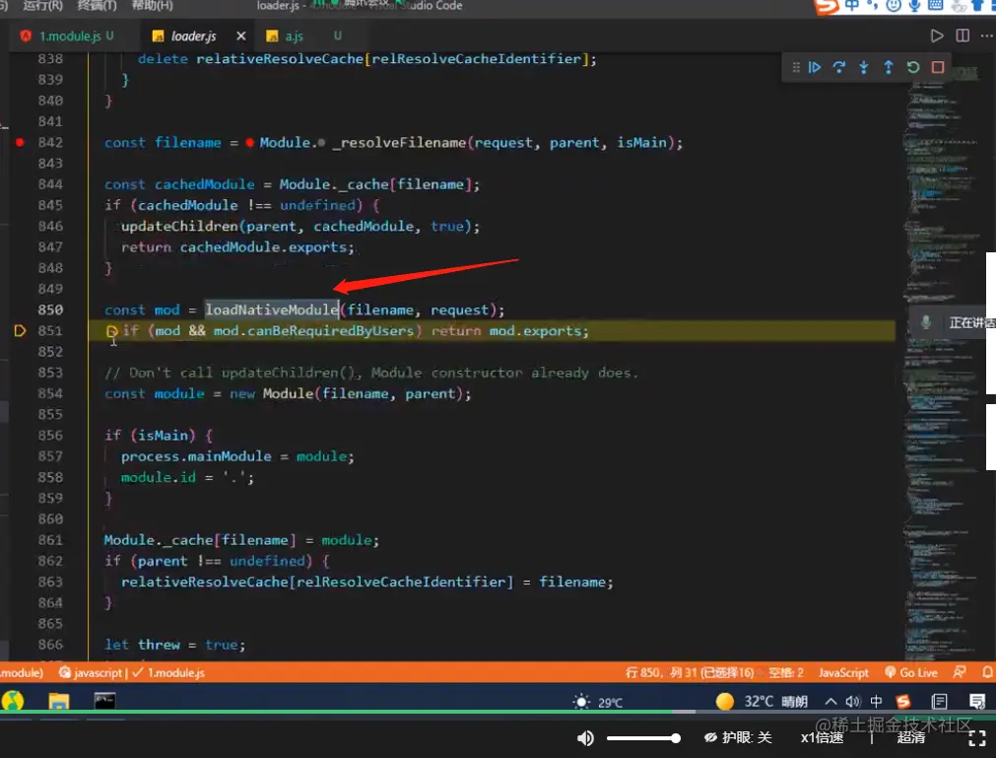Open the notifications bell in status bar
Viewport: 996px width, 758px height.
click(x=987, y=672)
